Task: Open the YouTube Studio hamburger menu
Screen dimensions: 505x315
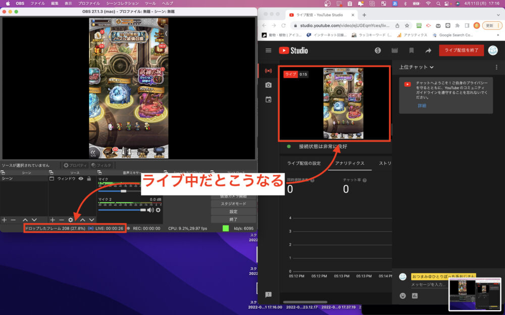Action: 268,50
